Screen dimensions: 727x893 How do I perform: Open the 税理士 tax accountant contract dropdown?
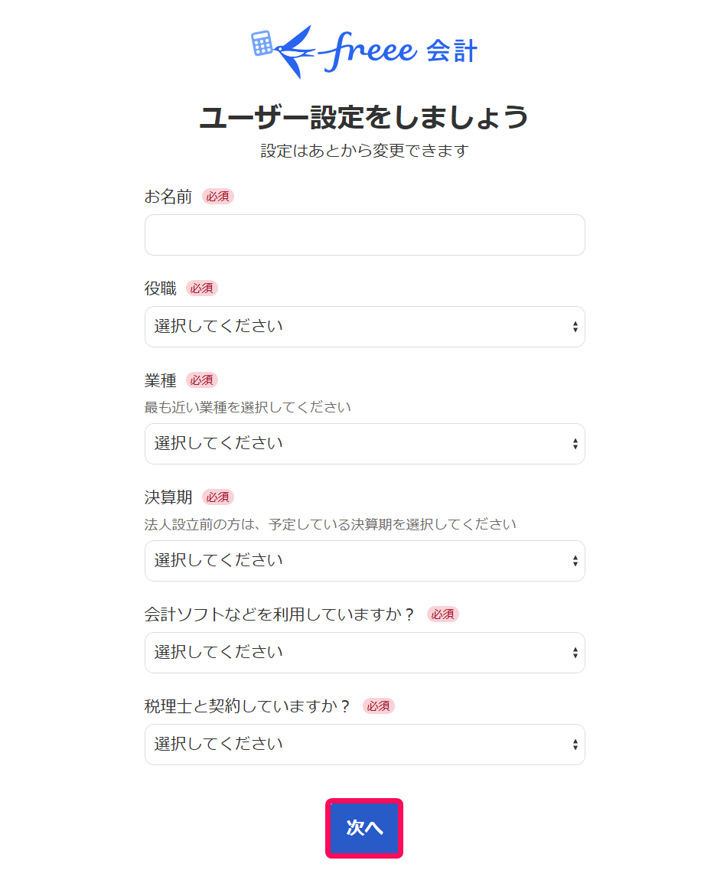point(364,745)
